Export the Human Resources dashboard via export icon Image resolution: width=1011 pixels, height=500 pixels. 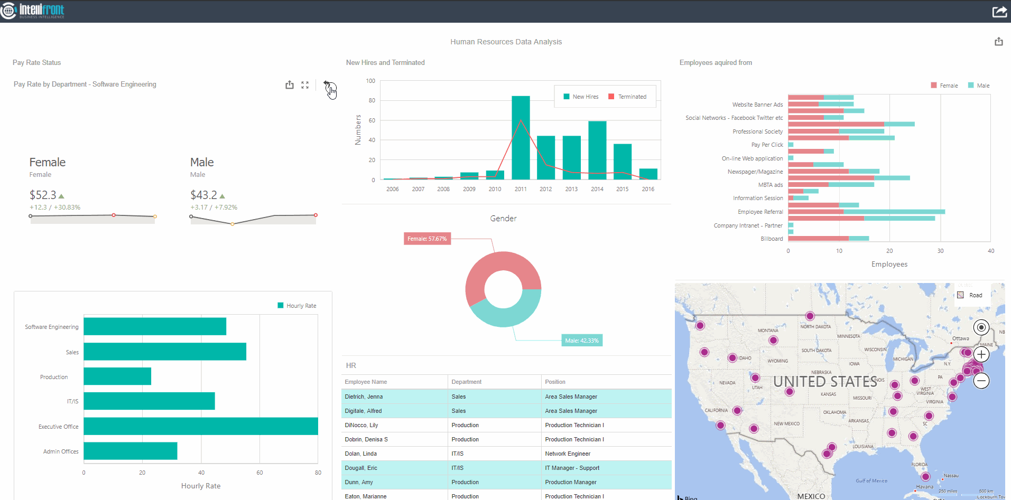pyautogui.click(x=998, y=42)
